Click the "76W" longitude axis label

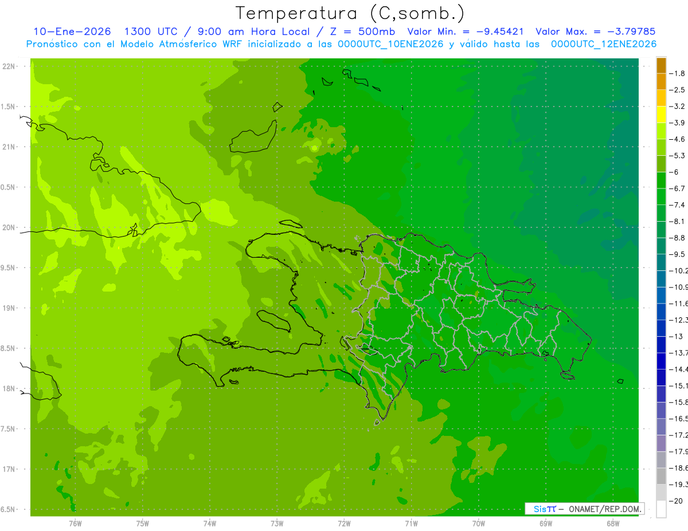[75, 524]
